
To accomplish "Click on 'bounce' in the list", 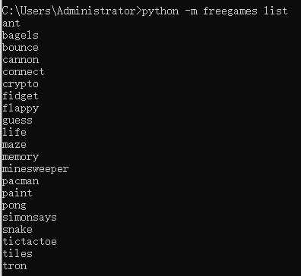I will (21, 47).
